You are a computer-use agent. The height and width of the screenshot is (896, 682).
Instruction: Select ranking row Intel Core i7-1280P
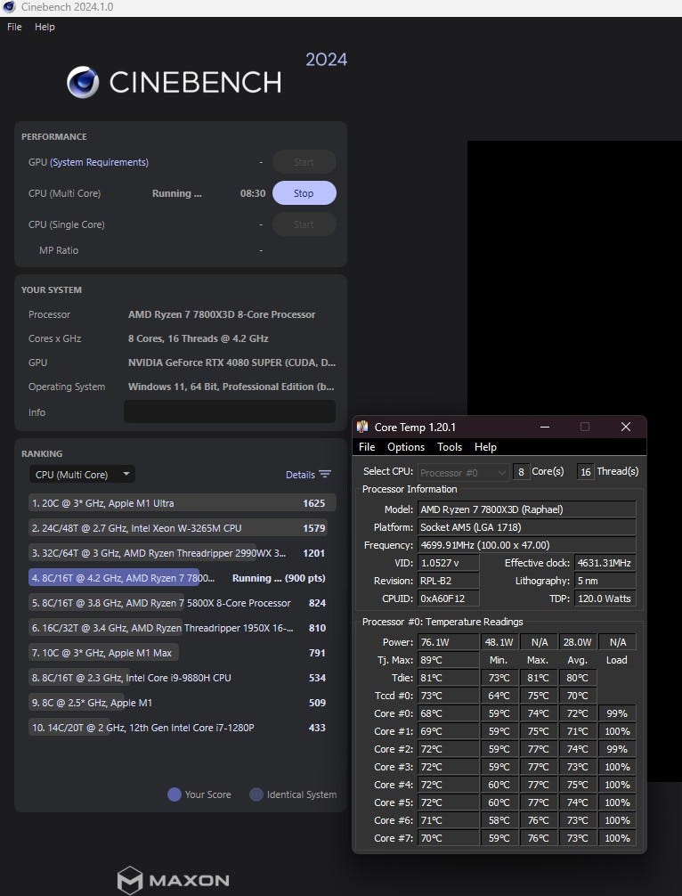183,728
